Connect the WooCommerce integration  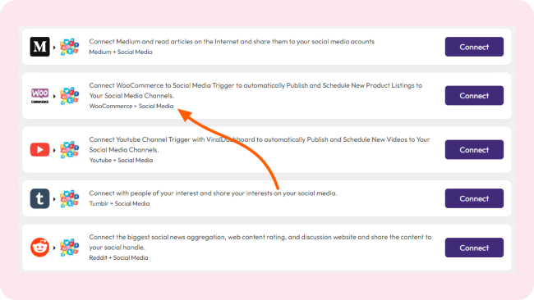(x=474, y=95)
